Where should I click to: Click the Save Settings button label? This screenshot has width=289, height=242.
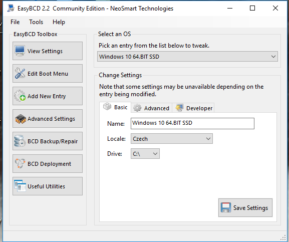[x=250, y=208]
